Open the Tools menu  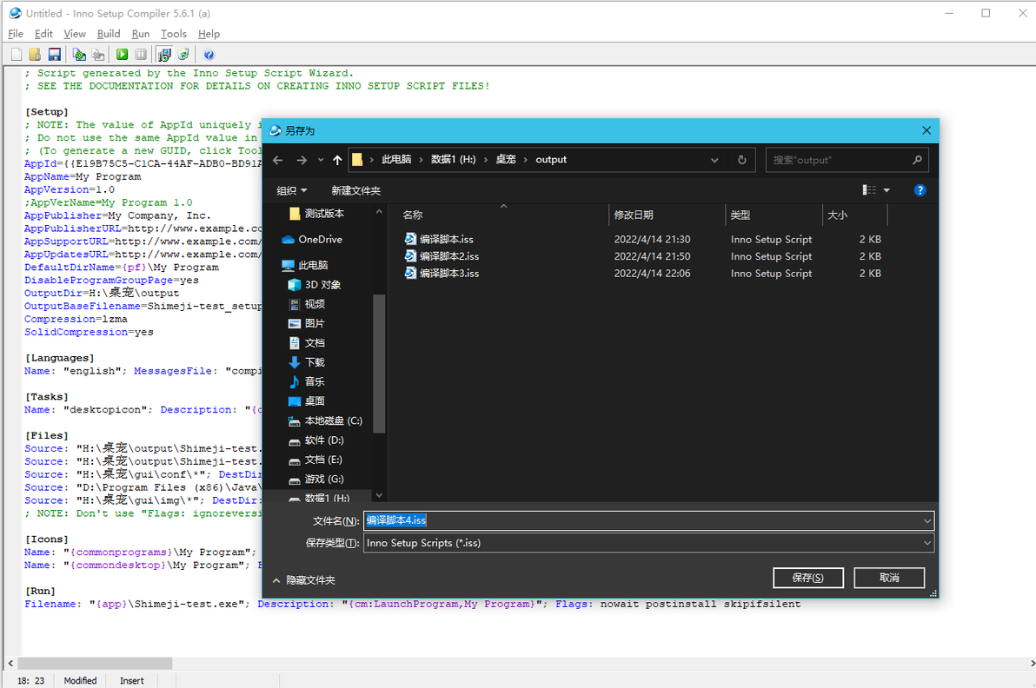point(174,34)
